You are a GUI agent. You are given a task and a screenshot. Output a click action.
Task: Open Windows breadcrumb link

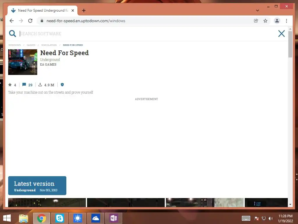[15, 45]
